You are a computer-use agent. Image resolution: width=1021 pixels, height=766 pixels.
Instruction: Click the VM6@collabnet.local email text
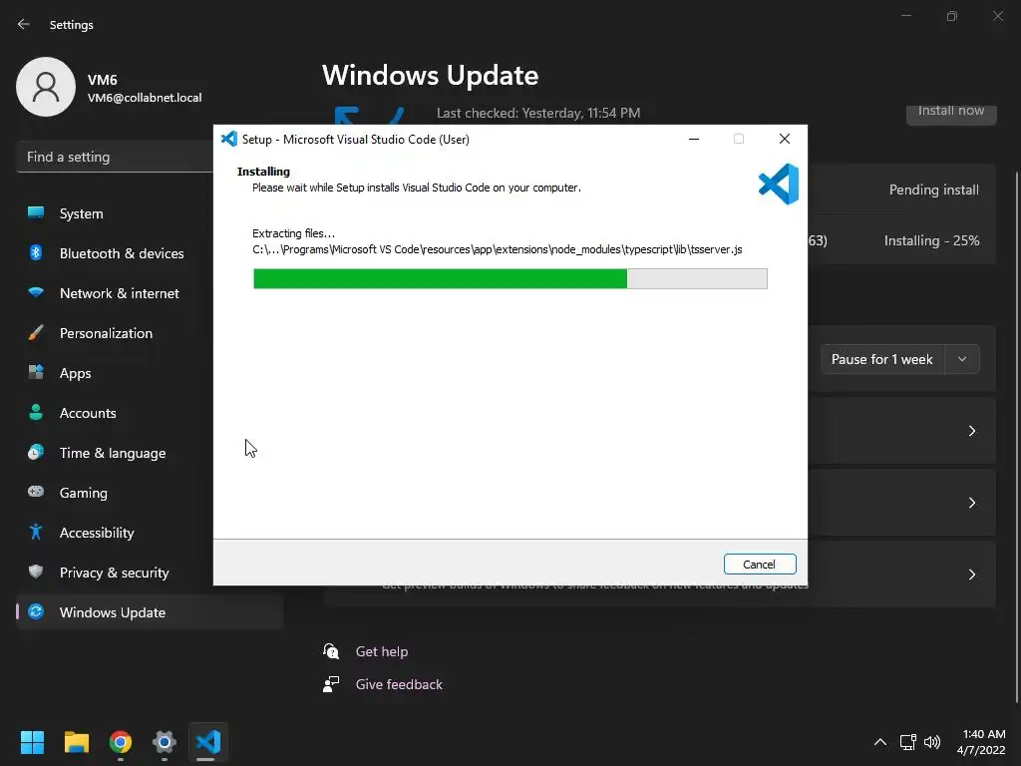coord(145,98)
